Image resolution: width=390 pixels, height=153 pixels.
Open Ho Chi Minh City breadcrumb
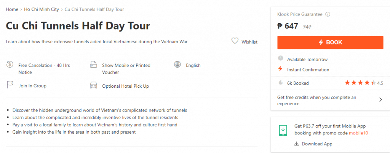pyautogui.click(x=42, y=9)
